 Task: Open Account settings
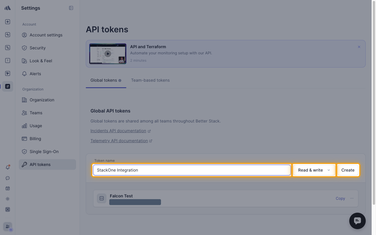point(47,35)
